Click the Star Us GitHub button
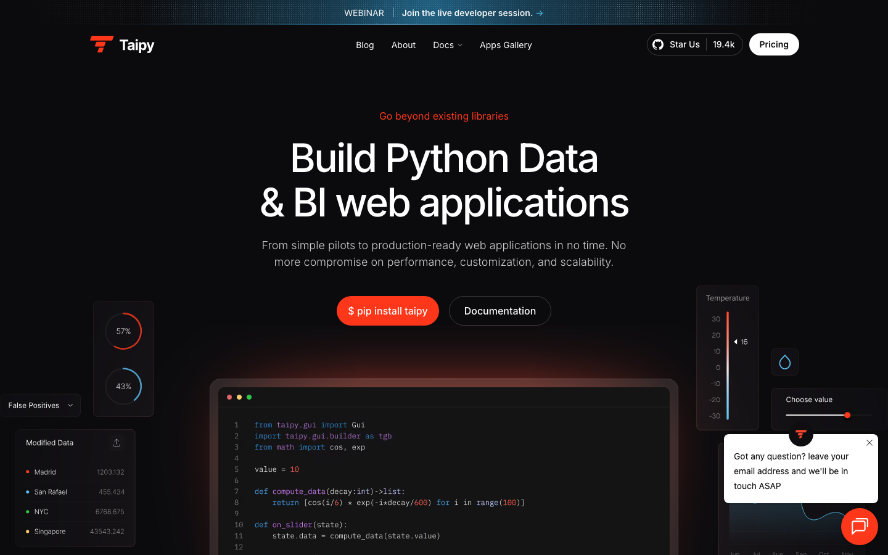The height and width of the screenshot is (555, 888). (x=694, y=44)
